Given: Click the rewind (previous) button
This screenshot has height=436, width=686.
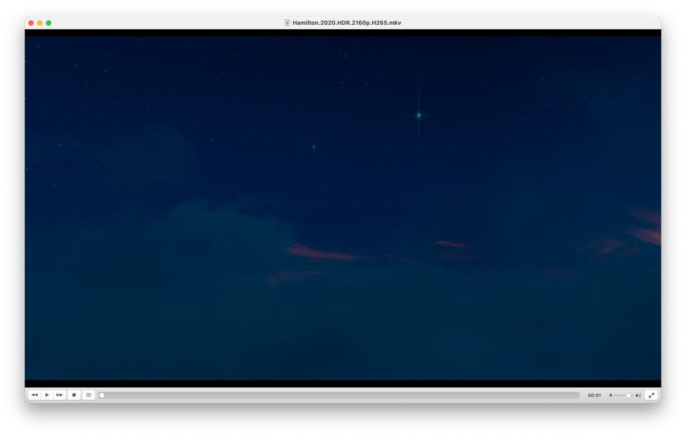Looking at the screenshot, I should click(34, 395).
